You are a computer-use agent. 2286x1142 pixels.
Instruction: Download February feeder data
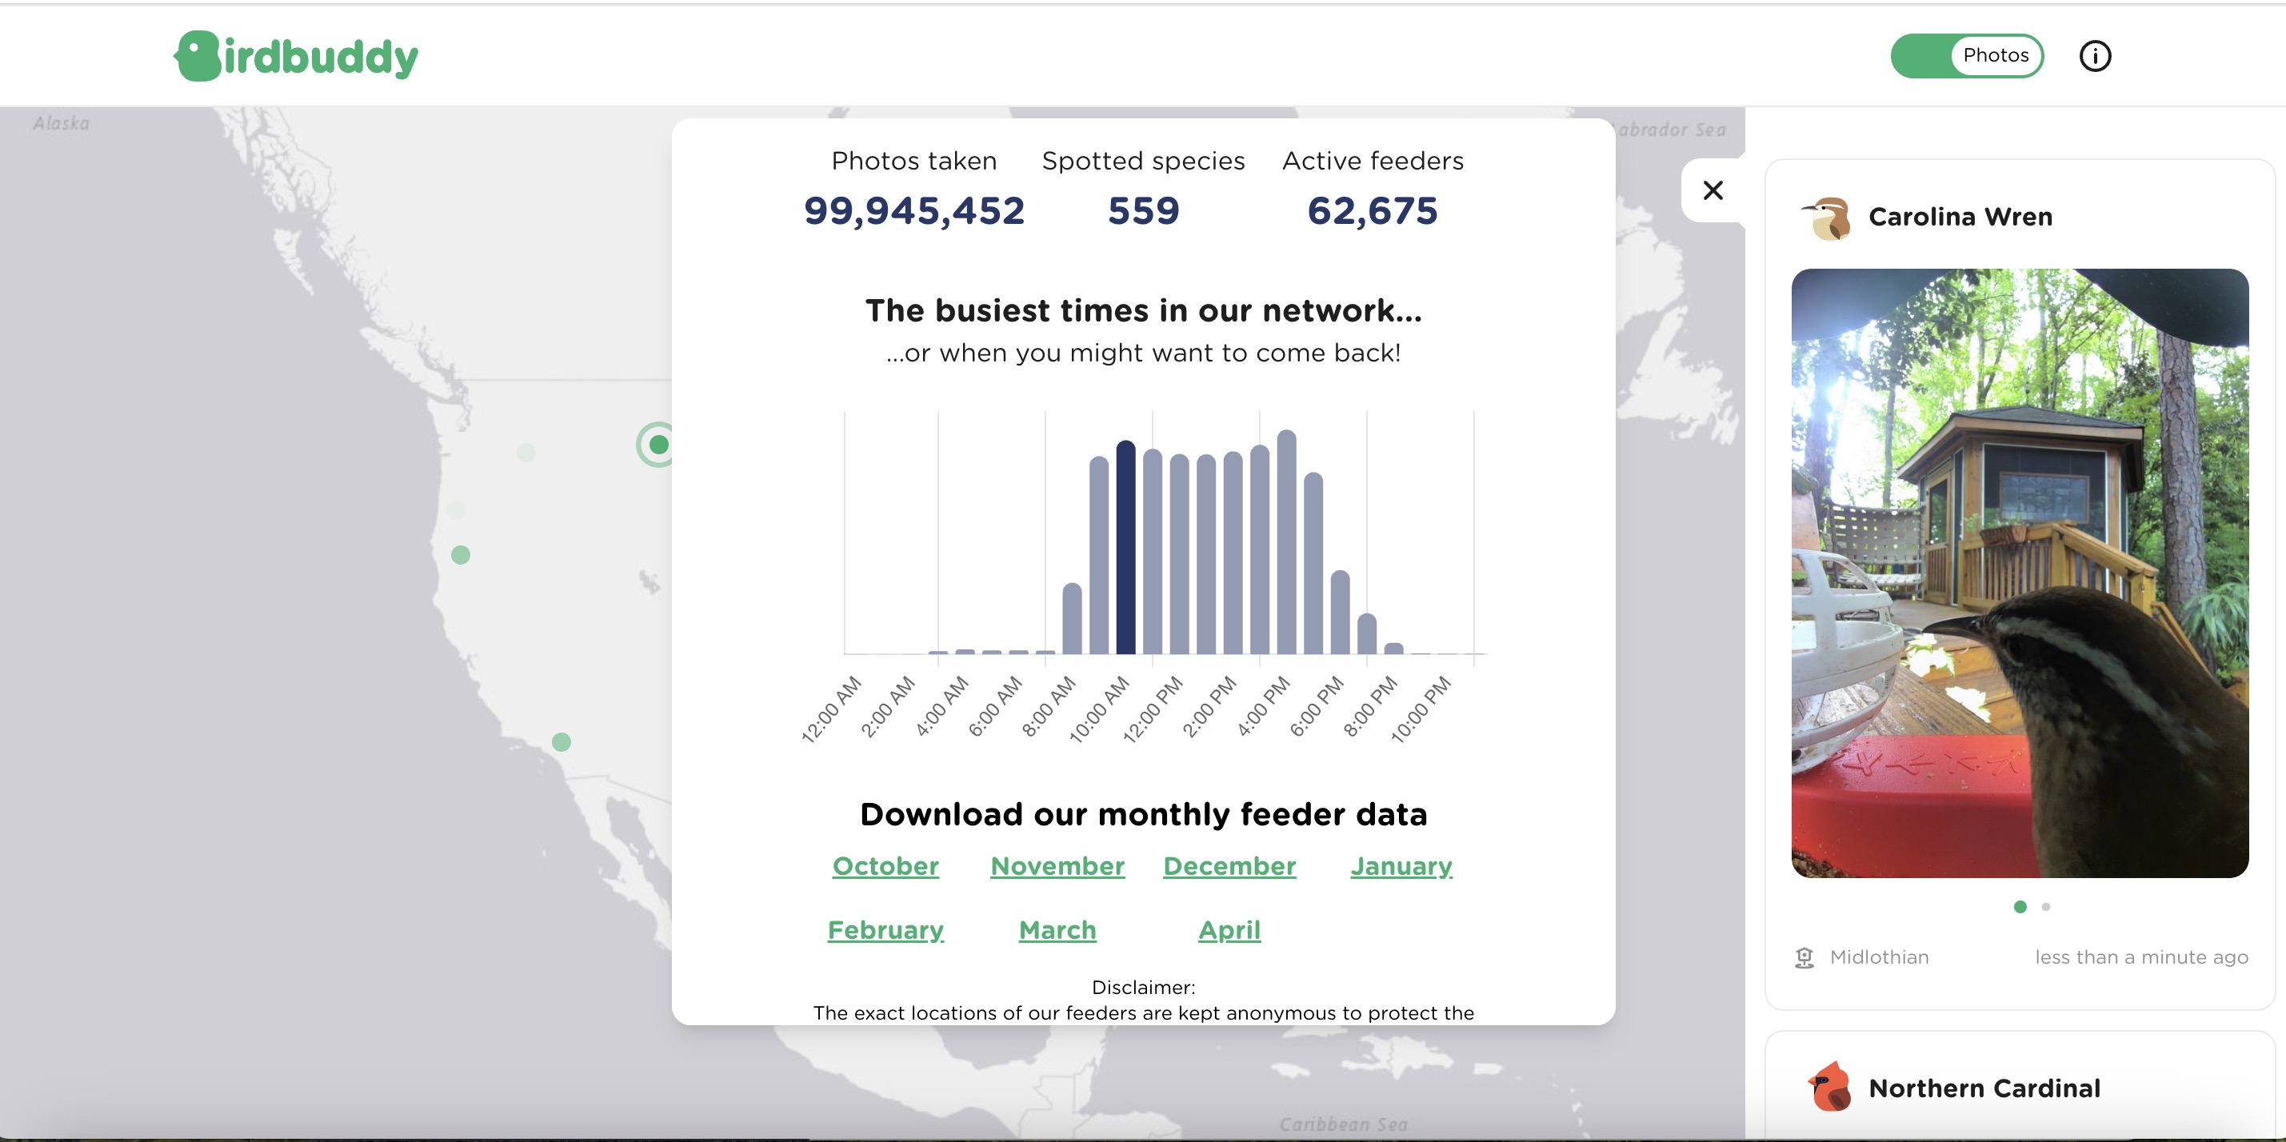885,930
